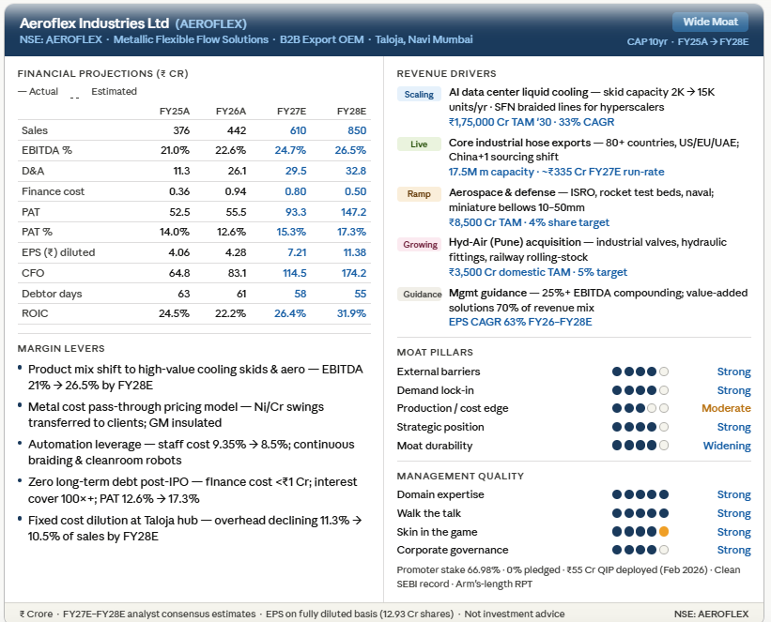Click the Strong label for Corporate governance

(733, 550)
